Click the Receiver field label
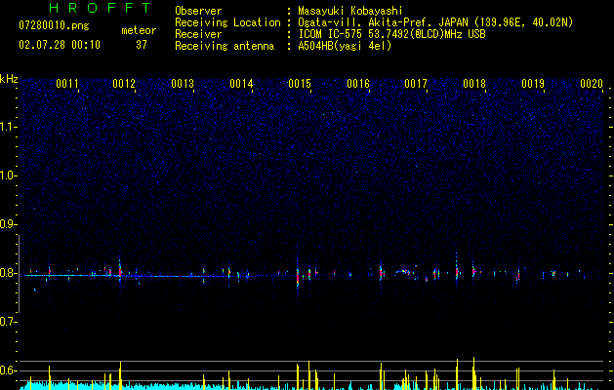 coord(198,34)
